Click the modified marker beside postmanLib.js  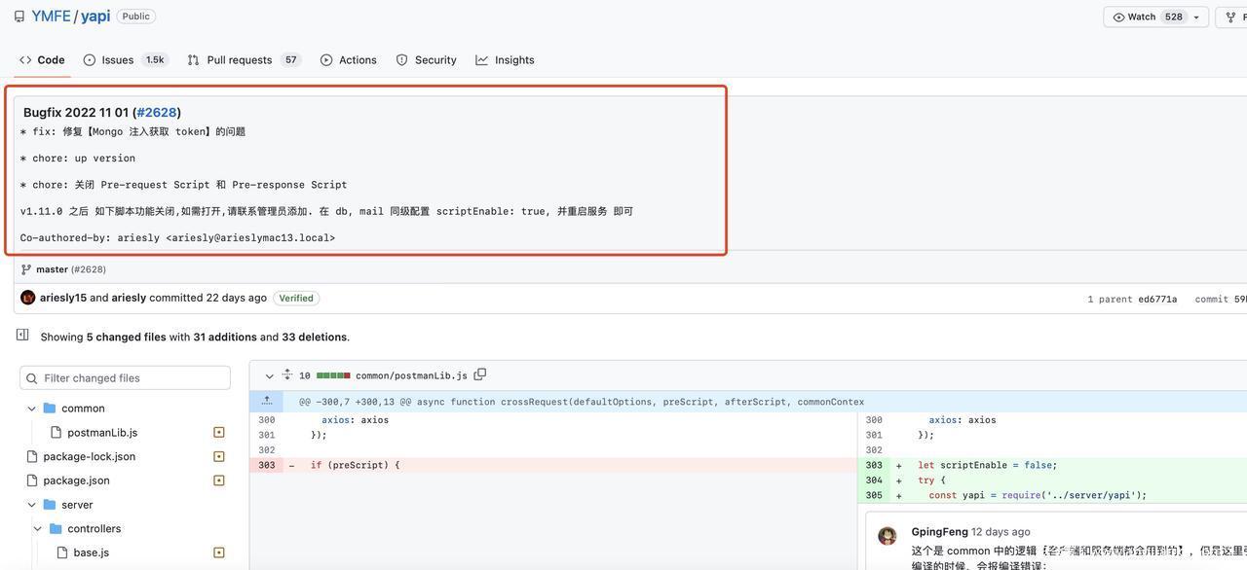click(x=219, y=432)
